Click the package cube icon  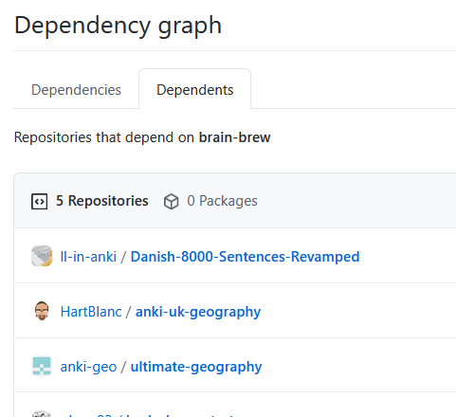pyautogui.click(x=172, y=201)
